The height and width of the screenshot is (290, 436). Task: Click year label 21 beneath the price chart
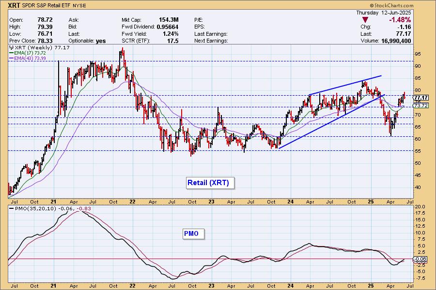click(54, 202)
